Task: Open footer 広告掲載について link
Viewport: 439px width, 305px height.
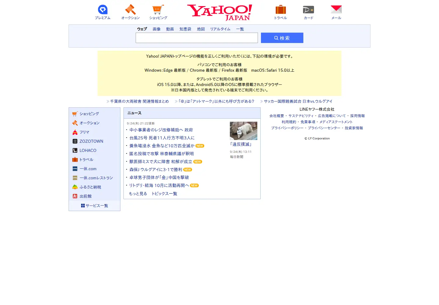Action: click(x=332, y=116)
